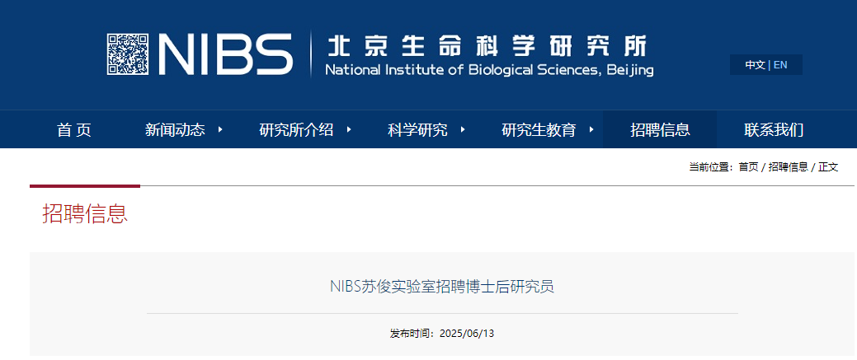
Task: Expand the 新闻动态 submenu arrow
Action: (220, 129)
